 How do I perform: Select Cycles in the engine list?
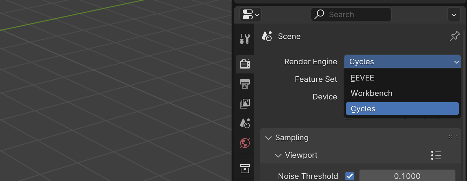402,109
